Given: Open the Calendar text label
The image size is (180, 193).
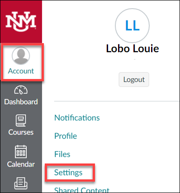Looking at the screenshot, I should pos(21,164).
